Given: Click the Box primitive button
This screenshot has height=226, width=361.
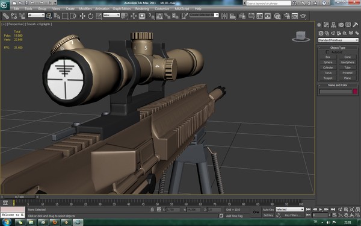Looking at the screenshot, I should point(328,57).
